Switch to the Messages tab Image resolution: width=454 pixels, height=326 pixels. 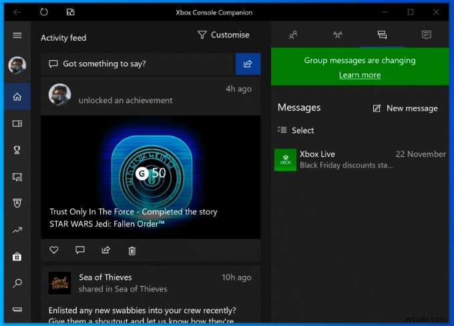[382, 35]
